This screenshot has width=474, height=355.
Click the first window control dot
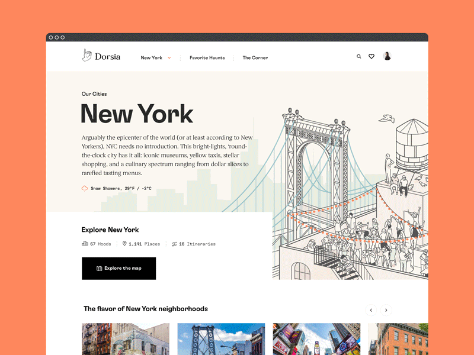[x=51, y=37]
